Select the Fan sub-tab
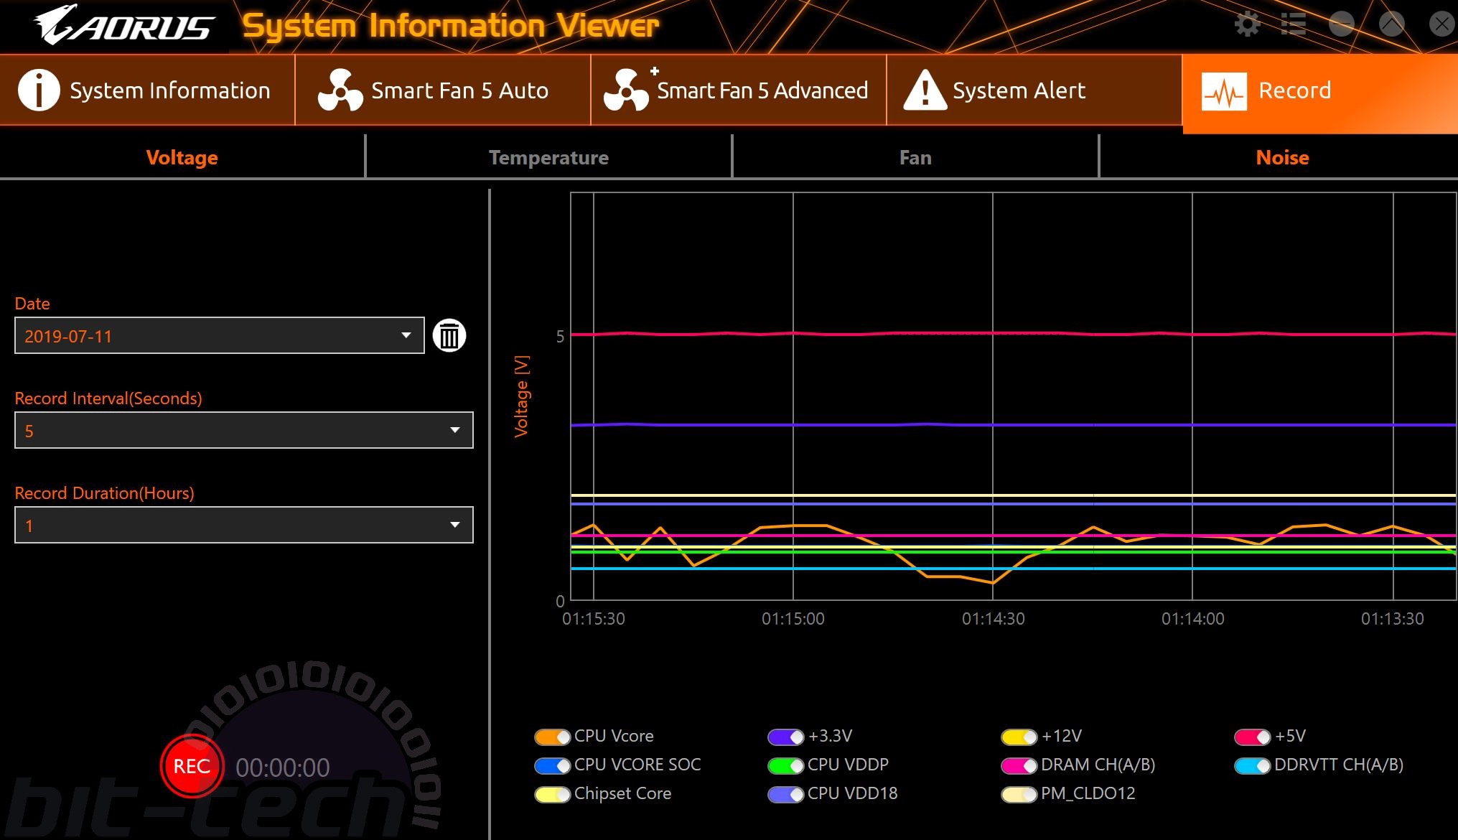The height and width of the screenshot is (840, 1458). [916, 157]
